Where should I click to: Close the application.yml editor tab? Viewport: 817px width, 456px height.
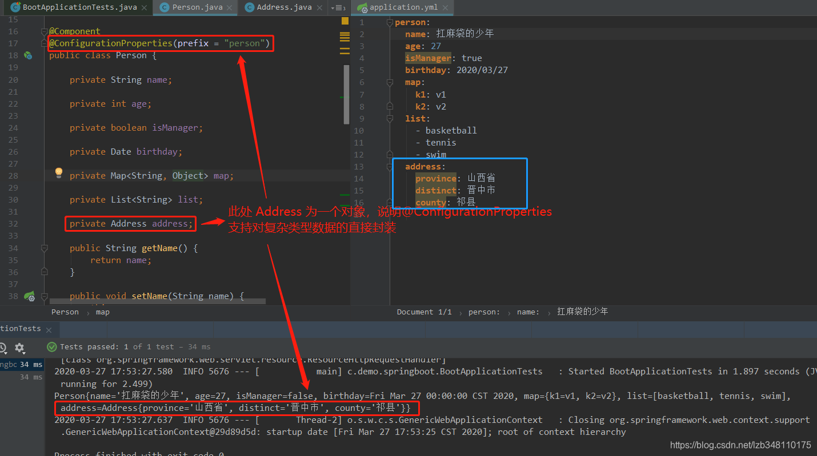pyautogui.click(x=445, y=7)
